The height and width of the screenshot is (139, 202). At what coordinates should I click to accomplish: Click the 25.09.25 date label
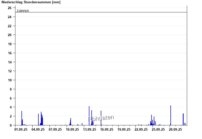[158, 130]
